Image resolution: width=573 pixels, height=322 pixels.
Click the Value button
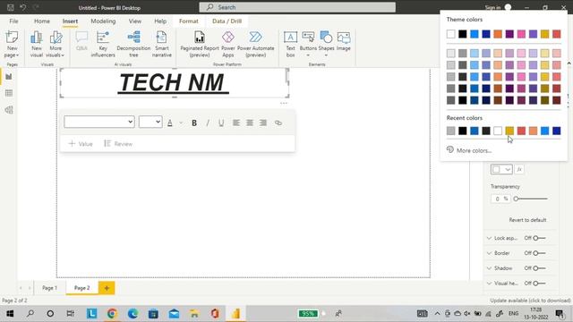tap(81, 144)
